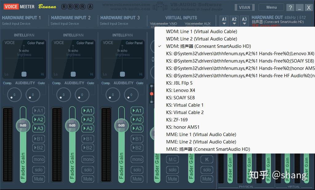Screen dimensions: 315x190
Task: Mute the Voicemeeter AUX virtual input
Action: click(x=207, y=179)
